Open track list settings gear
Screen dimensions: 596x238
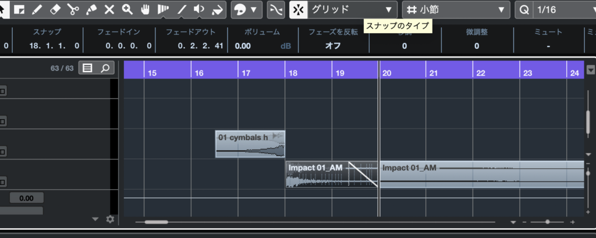coord(110,219)
